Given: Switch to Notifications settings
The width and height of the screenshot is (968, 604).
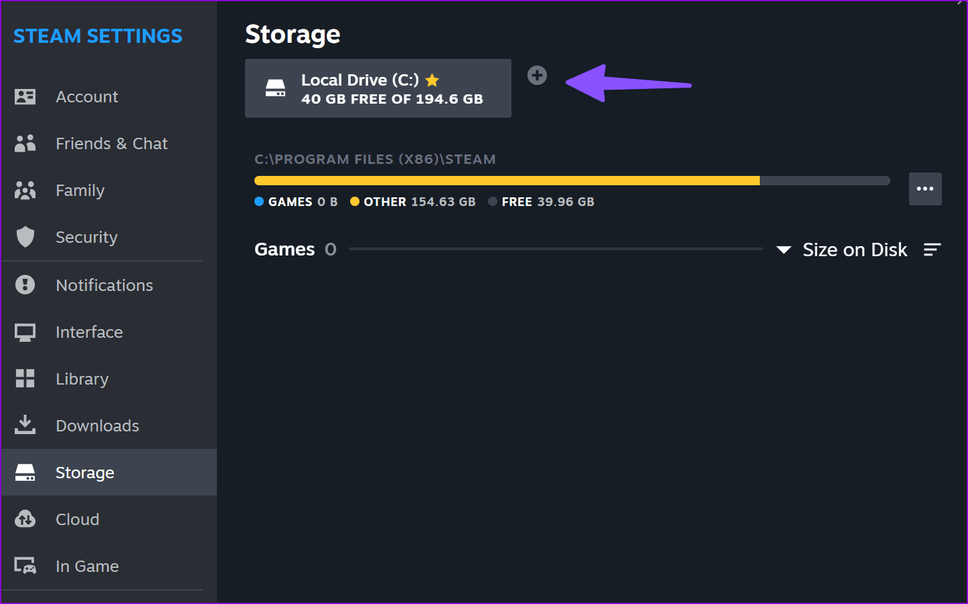Looking at the screenshot, I should 108,286.
